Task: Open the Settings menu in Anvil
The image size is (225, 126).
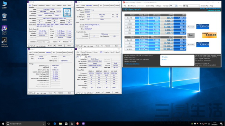Action: pyautogui.click(x=158, y=6)
